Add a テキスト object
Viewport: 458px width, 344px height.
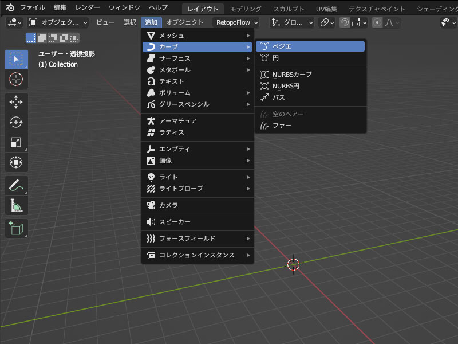pos(197,81)
